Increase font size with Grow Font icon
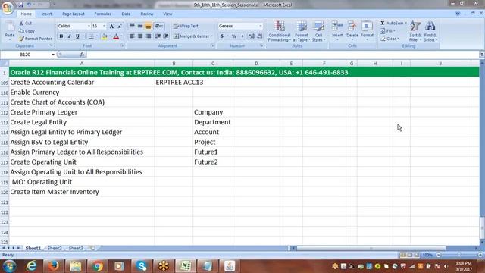Image resolution: width=485 pixels, height=273 pixels. [x=112, y=26]
